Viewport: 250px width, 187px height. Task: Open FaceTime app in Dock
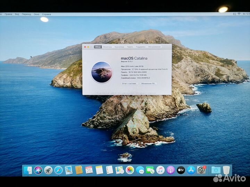[x=150, y=170]
